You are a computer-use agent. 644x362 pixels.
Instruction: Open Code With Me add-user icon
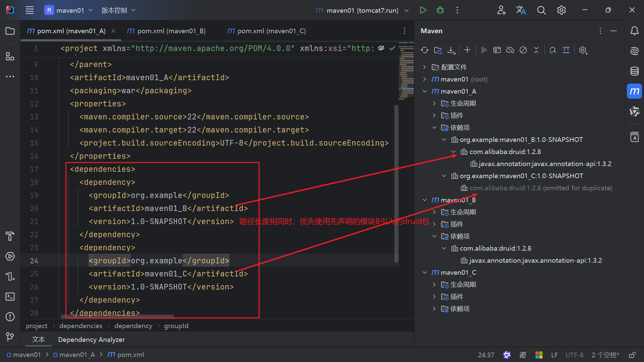[501, 10]
